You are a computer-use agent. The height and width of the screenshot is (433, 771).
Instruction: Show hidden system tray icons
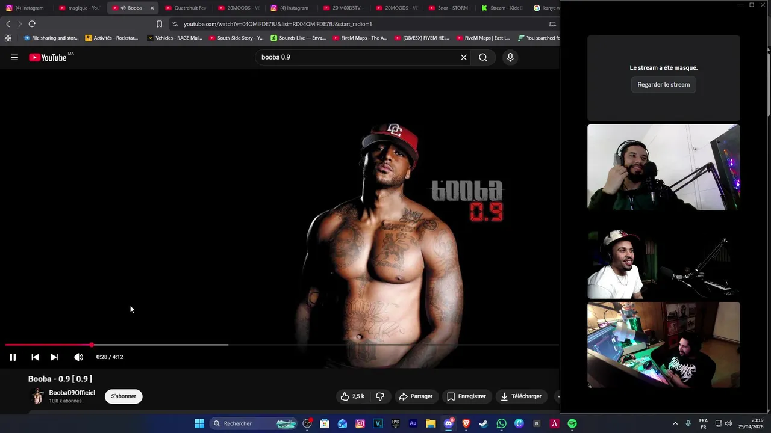click(x=675, y=423)
